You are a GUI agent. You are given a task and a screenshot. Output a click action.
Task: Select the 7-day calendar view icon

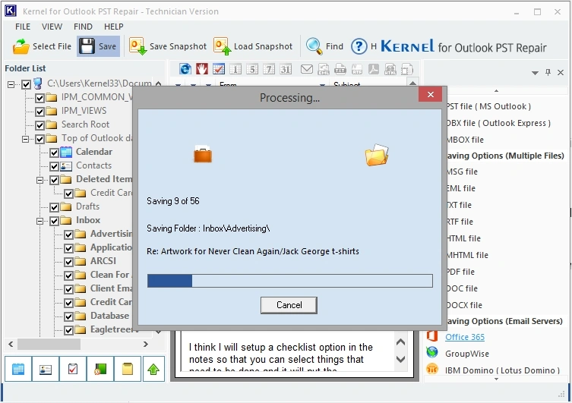[x=269, y=69]
